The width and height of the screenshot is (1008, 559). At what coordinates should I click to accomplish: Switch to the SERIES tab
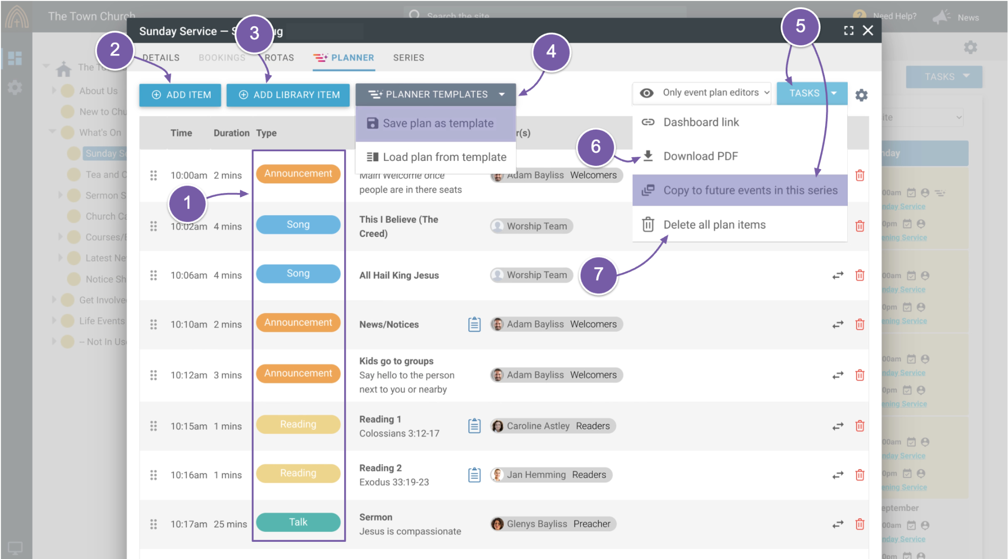pyautogui.click(x=409, y=57)
